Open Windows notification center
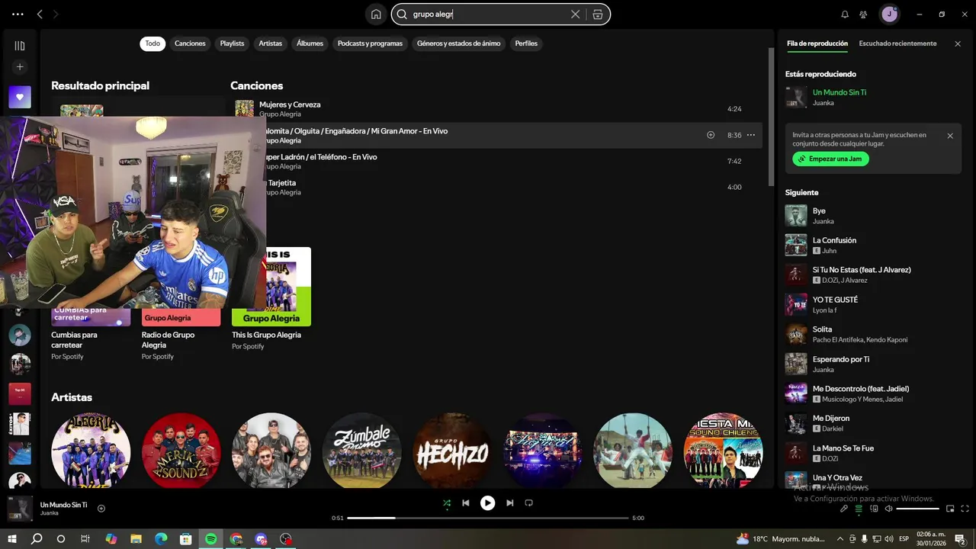This screenshot has width=976, height=549. (960, 539)
